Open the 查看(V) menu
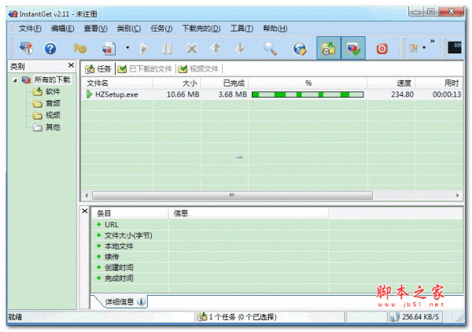The height and width of the screenshot is (332, 472). pyautogui.click(x=96, y=28)
